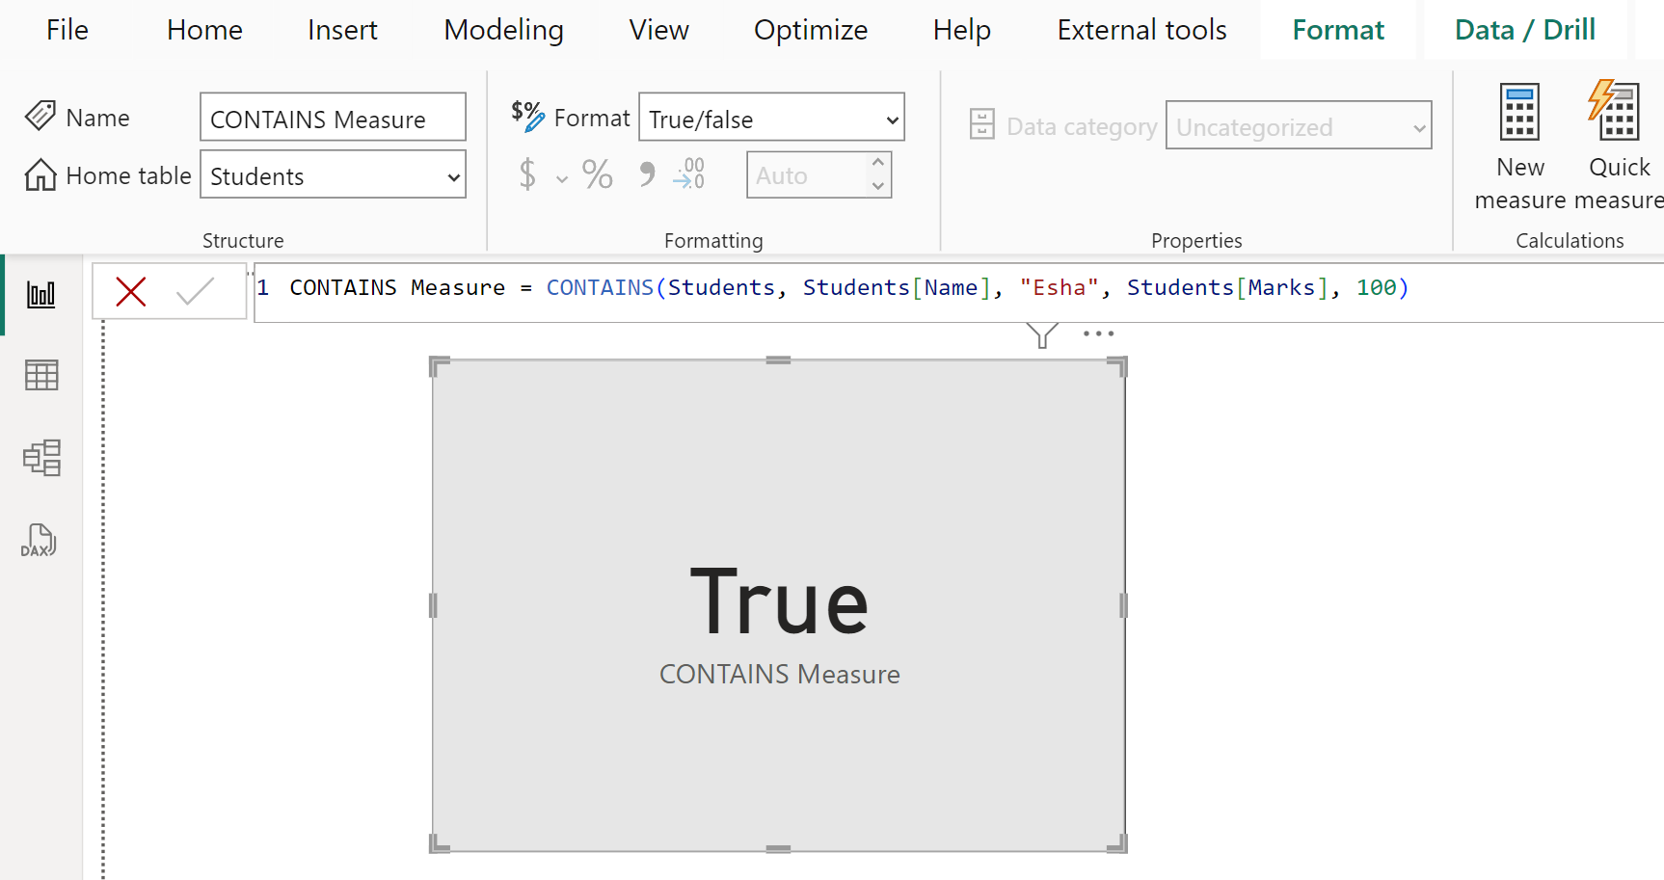Image resolution: width=1664 pixels, height=880 pixels.
Task: Open the DAX query view
Action: pos(40,540)
